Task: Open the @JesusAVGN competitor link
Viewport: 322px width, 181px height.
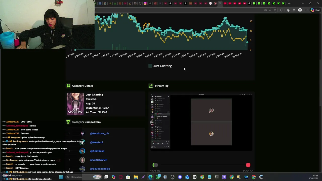Action: [99, 160]
